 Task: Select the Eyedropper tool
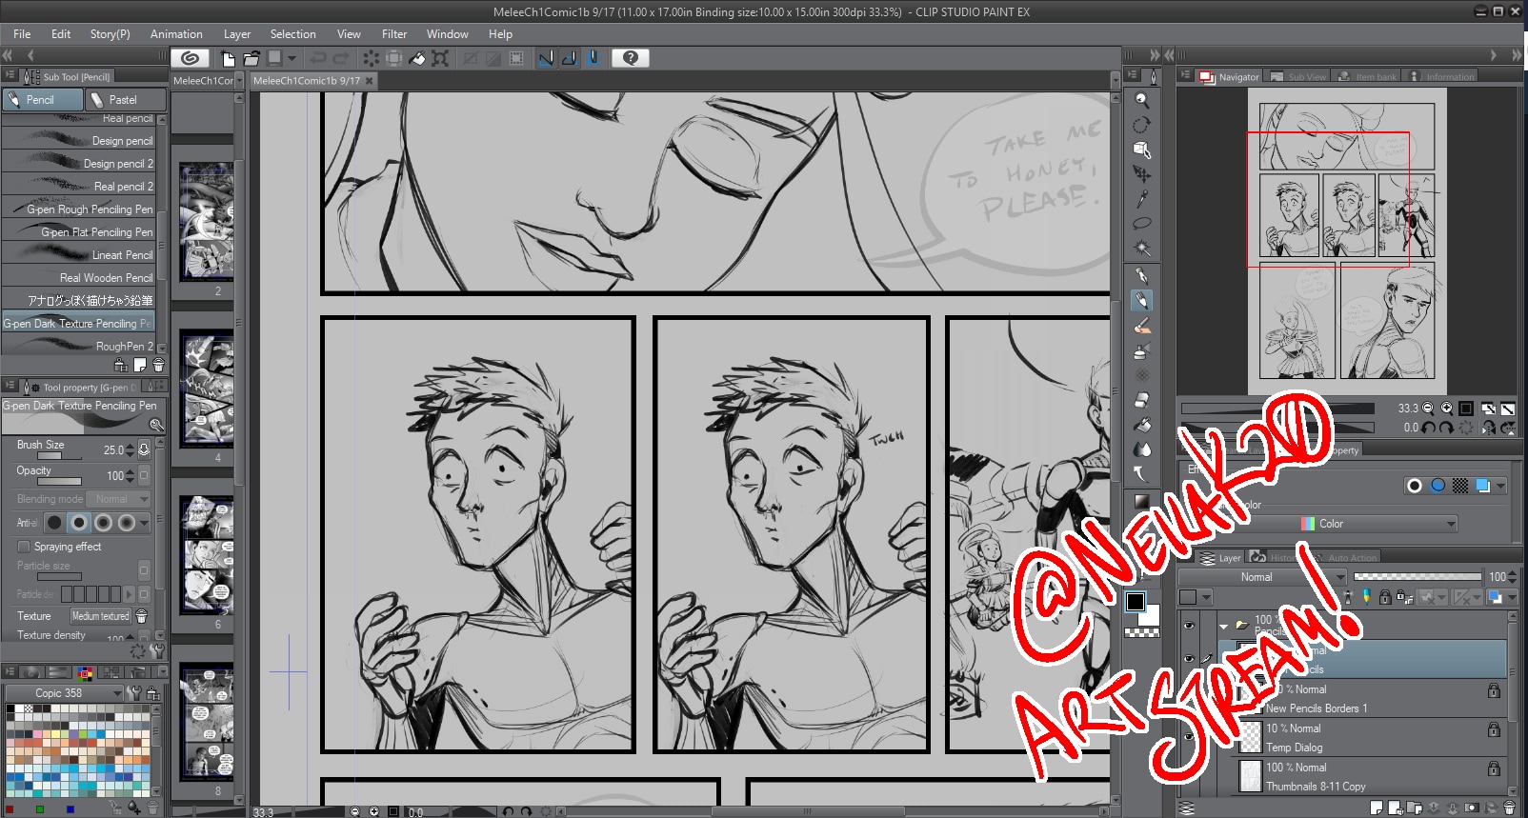[1141, 199]
